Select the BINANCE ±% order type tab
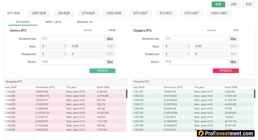 (85, 22)
